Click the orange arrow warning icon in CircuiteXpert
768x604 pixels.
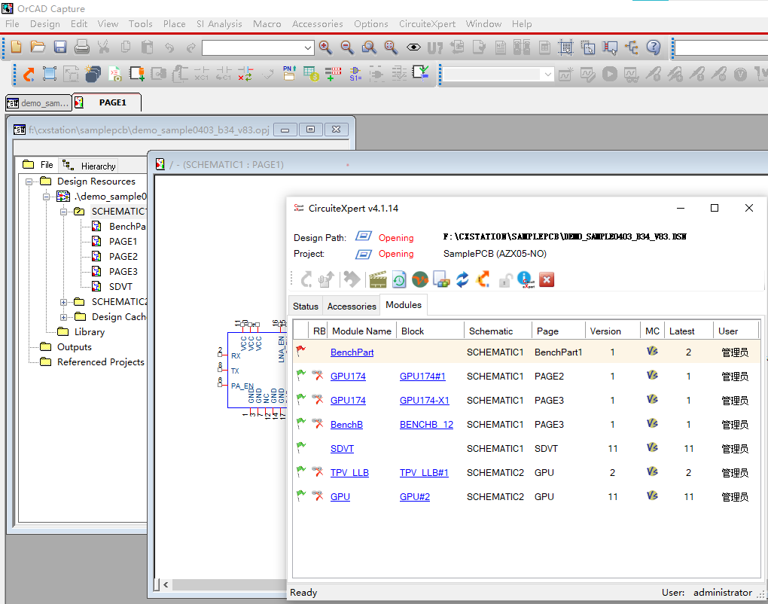pyautogui.click(x=483, y=279)
